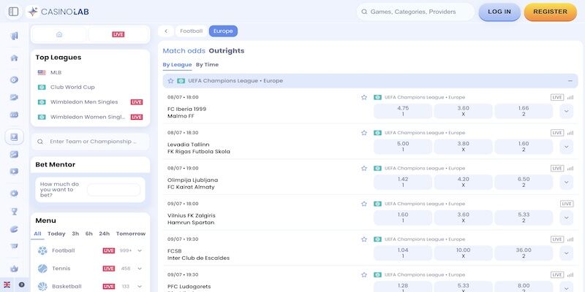Screen dimensions: 585x292
Task: Open the help question mark icon
Action: click(x=22, y=285)
